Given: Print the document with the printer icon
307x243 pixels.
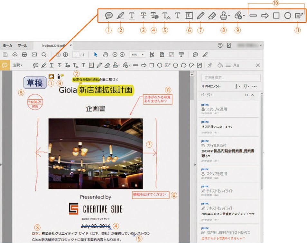Looking at the screenshot, I should coord(24,54).
